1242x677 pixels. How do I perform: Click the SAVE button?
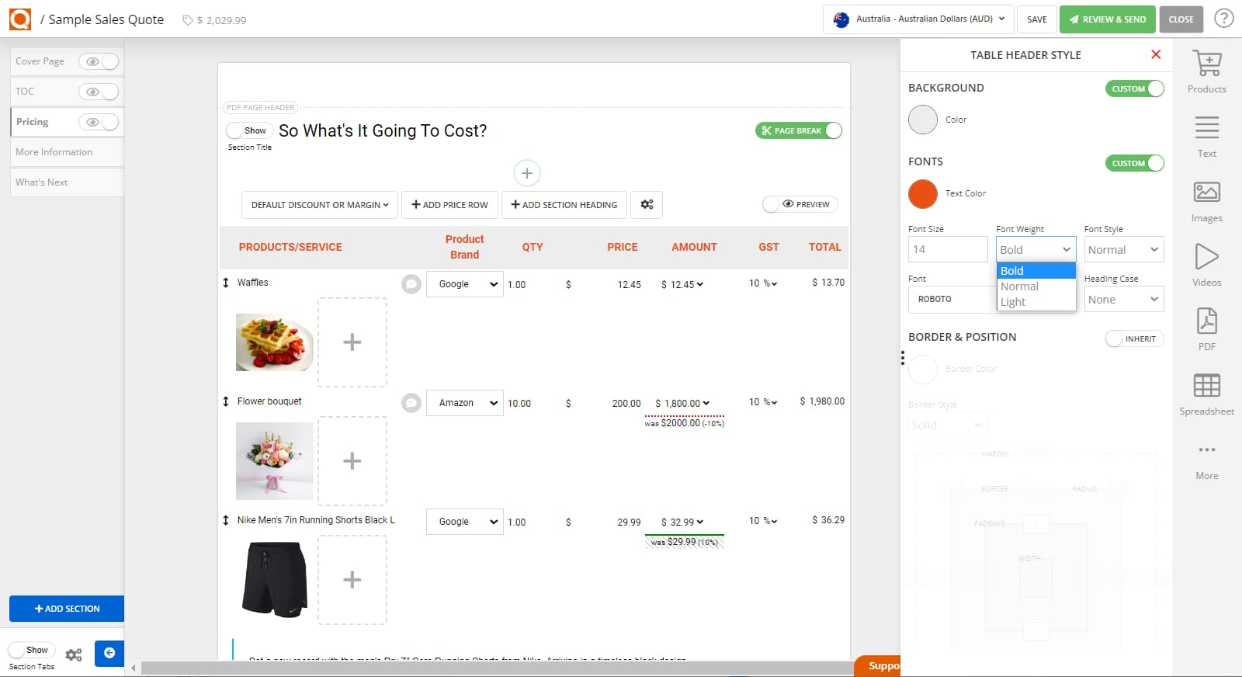1036,19
